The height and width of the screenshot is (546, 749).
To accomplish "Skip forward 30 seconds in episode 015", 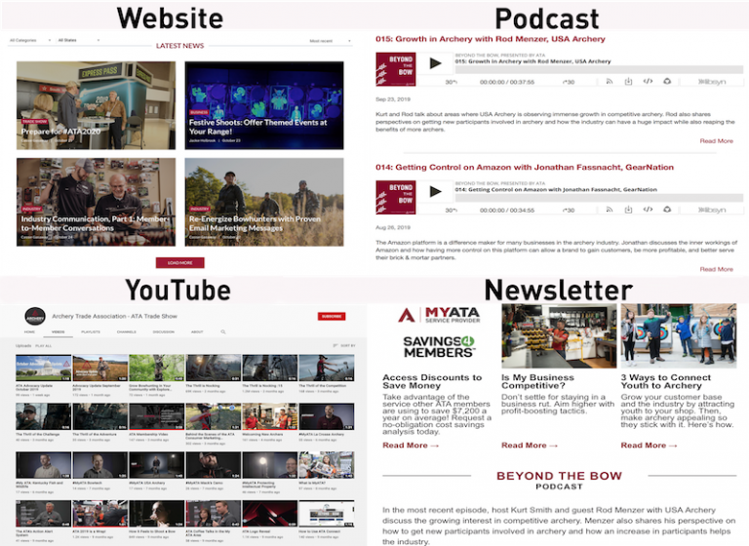I will [570, 82].
